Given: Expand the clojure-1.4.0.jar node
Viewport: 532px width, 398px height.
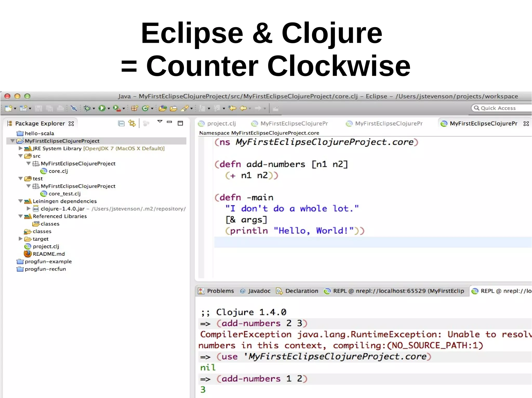Looking at the screenshot, I should tap(29, 208).
